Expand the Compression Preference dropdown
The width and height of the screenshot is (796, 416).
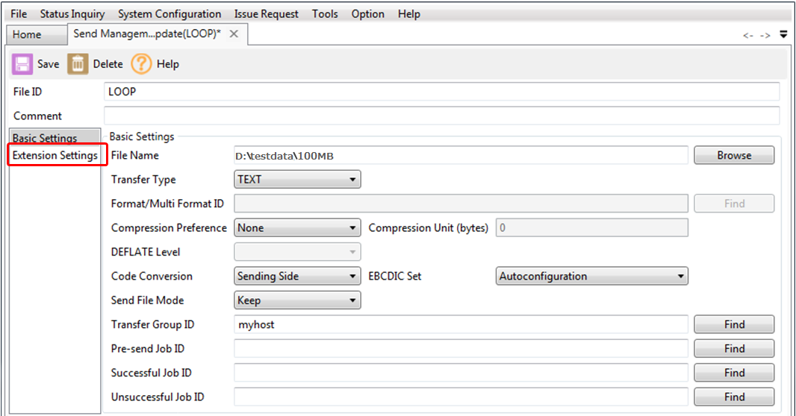pyautogui.click(x=297, y=228)
